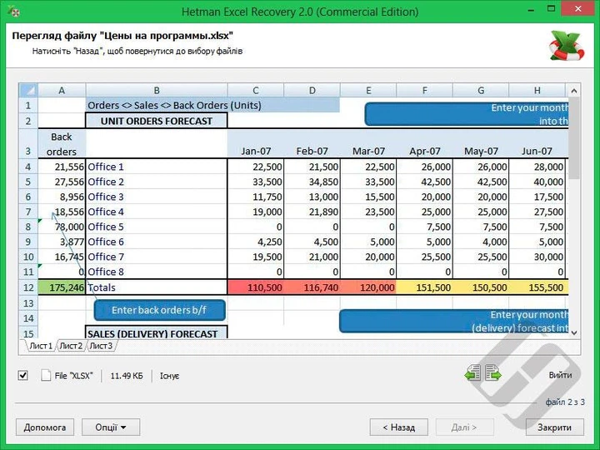Open the Опції dropdown button
Image resolution: width=600 pixels, height=450 pixels.
(x=111, y=427)
